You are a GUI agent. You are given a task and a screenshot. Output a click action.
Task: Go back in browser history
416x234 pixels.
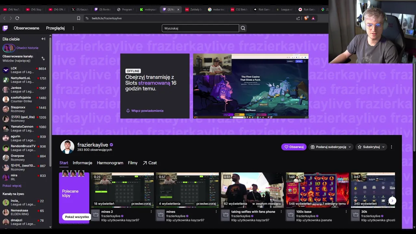(x=4, y=18)
